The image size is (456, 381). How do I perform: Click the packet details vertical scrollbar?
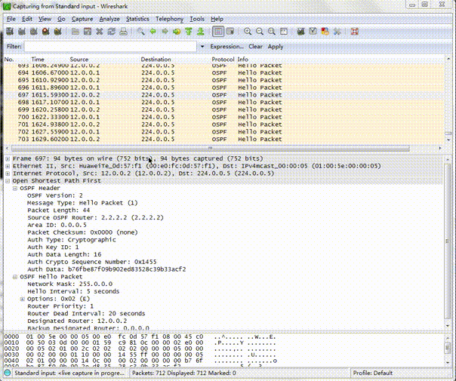448,241
